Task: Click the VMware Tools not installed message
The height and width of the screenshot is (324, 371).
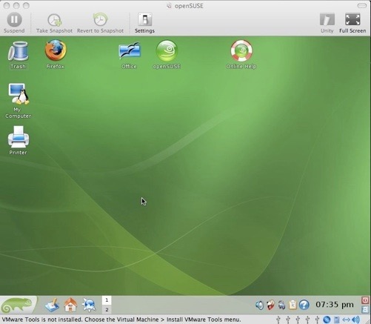Action: point(121,320)
